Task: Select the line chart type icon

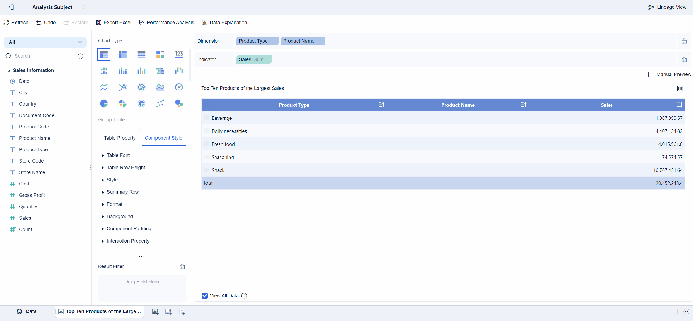Action: (x=104, y=87)
